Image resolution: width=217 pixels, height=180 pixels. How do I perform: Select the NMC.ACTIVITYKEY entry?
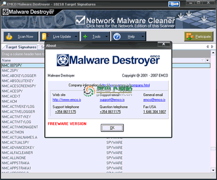16,117
